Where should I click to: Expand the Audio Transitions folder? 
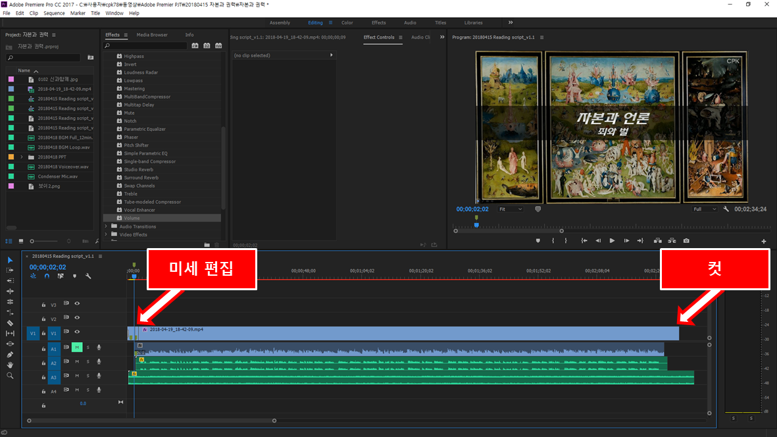coord(105,226)
